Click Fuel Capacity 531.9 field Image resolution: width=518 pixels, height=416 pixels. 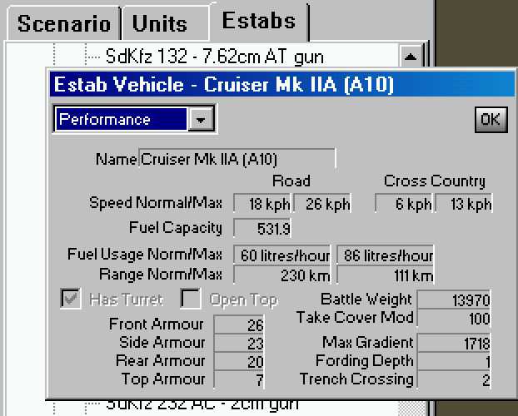(x=262, y=228)
